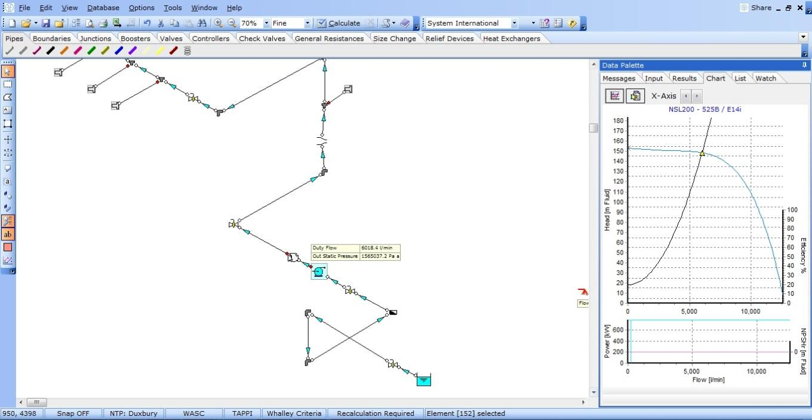Click the Save (floppy disk) icon
The width and height of the screenshot is (812, 420).
(x=47, y=23)
